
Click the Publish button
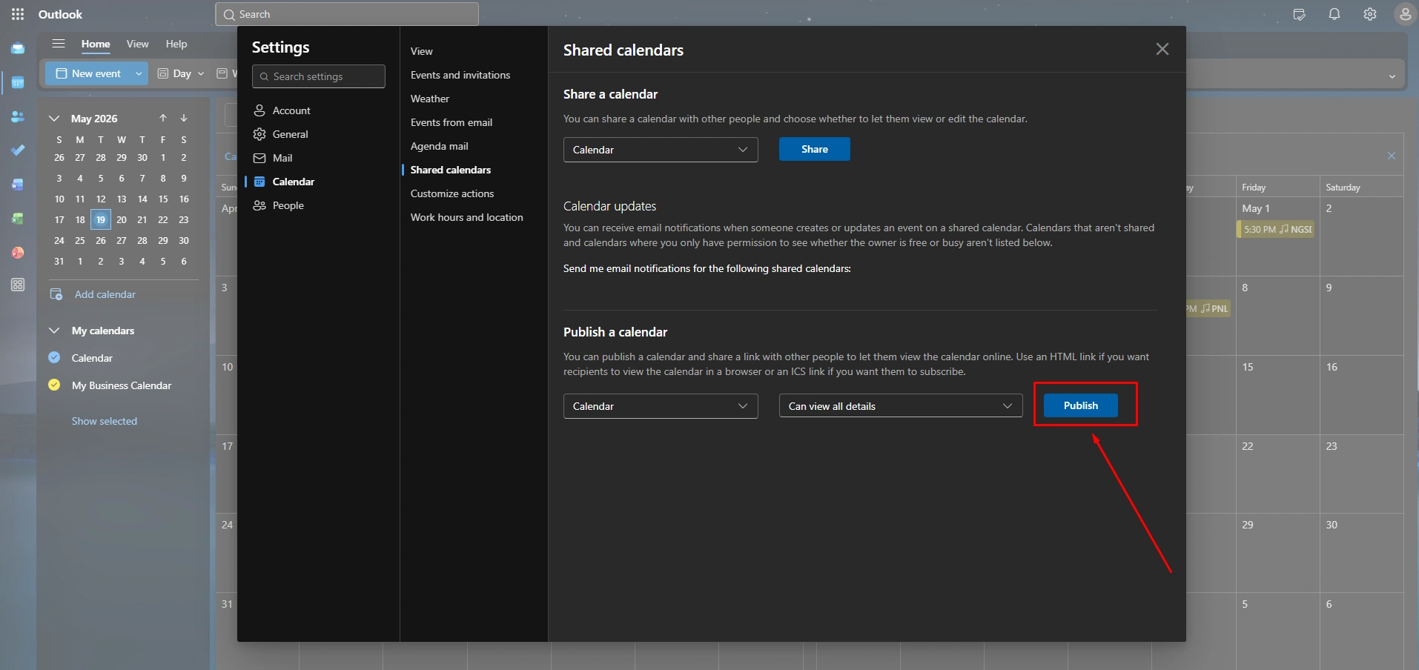tap(1080, 405)
